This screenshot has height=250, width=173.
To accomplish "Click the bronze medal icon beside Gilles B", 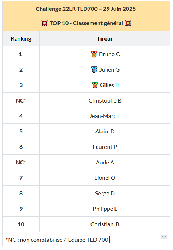I will click(95, 85).
